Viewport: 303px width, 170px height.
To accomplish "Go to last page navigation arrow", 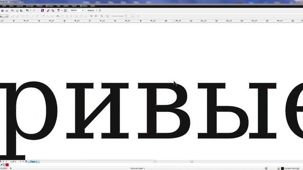I will click(23, 161).
